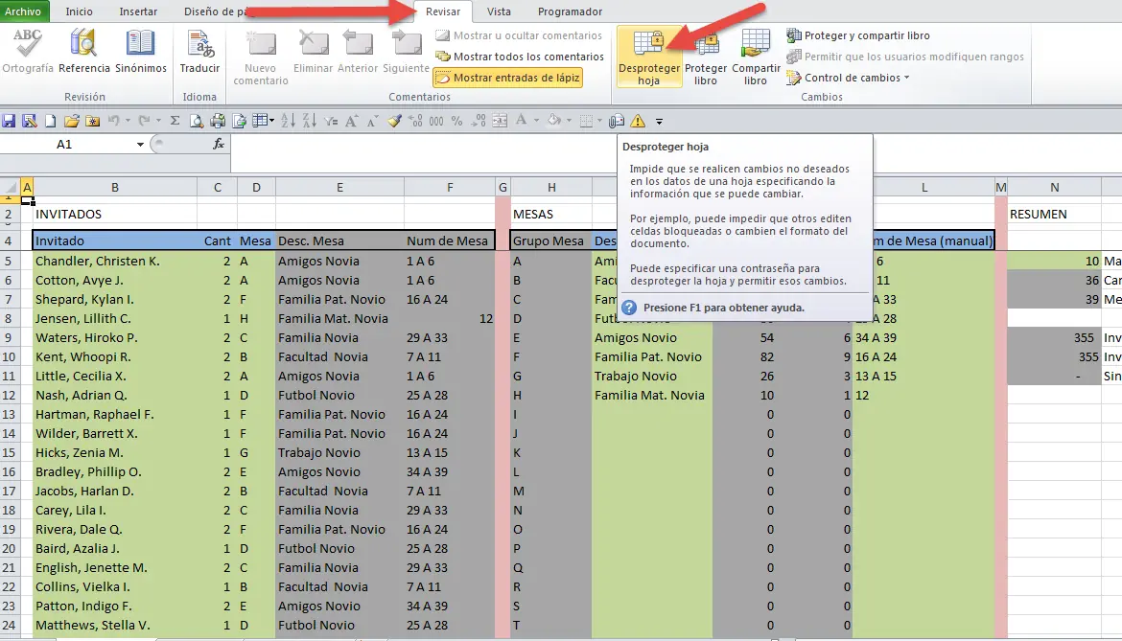The height and width of the screenshot is (641, 1122).
Task: Click the Redo arrow icon
Action: [145, 121]
